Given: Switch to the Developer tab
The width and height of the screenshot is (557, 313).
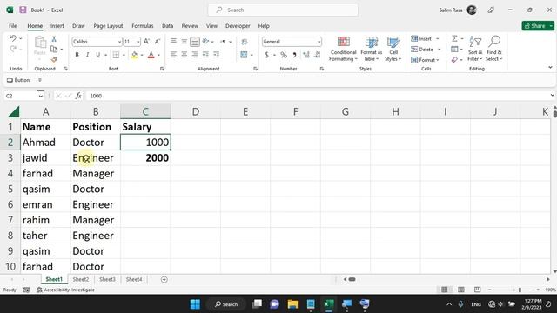Looking at the screenshot, I should pyautogui.click(x=238, y=26).
